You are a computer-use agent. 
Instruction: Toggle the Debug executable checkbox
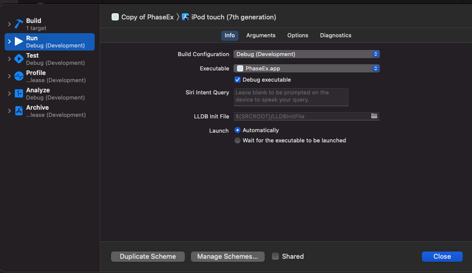click(x=238, y=80)
